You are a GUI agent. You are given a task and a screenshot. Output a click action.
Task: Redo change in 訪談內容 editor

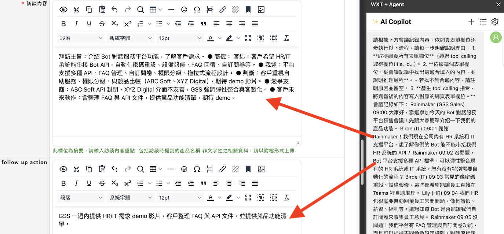128,10
